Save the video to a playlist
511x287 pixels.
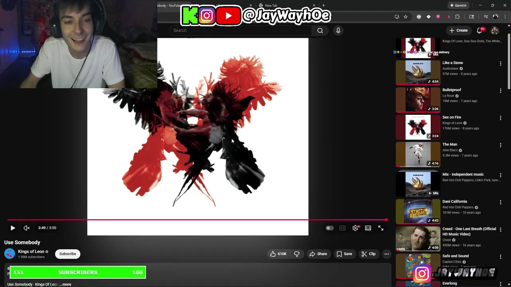click(344, 254)
